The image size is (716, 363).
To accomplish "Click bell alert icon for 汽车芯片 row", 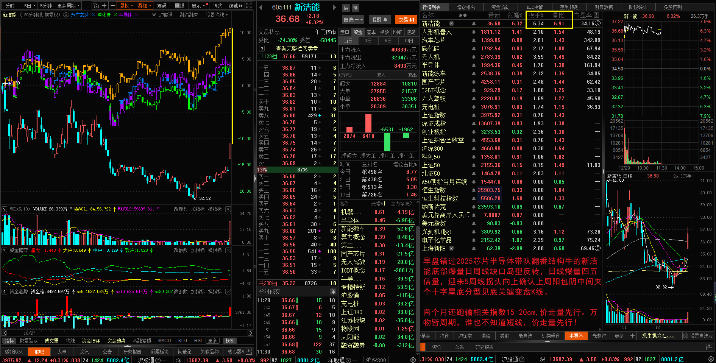I will pyautogui.click(x=474, y=41).
